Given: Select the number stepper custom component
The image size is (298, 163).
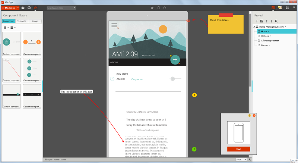Looking at the screenshot, I should pyautogui.click(x=32, y=44).
